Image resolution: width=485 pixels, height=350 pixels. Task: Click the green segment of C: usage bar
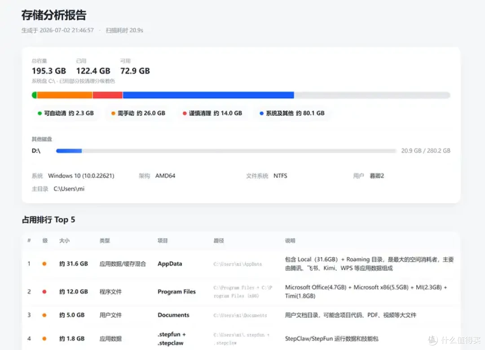34,95
